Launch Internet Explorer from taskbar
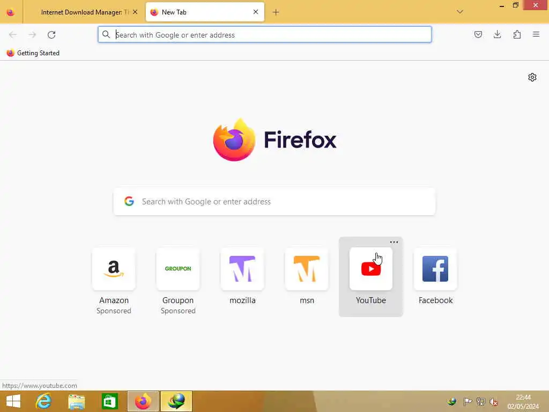 tap(44, 401)
